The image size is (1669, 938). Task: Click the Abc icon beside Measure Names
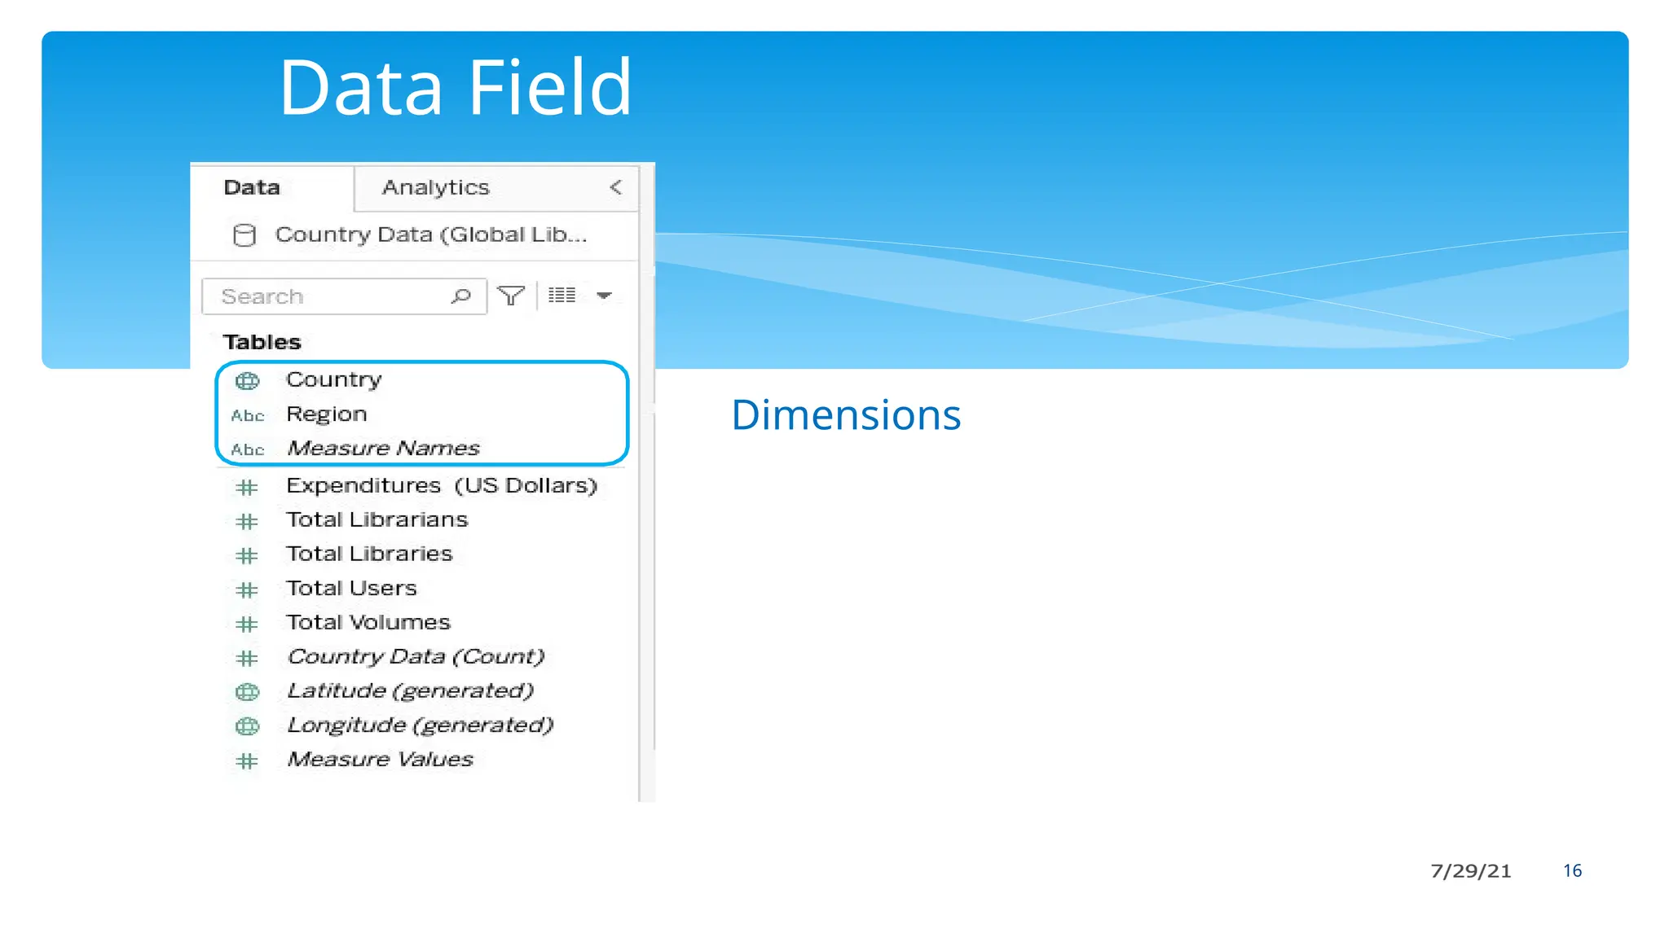point(247,450)
